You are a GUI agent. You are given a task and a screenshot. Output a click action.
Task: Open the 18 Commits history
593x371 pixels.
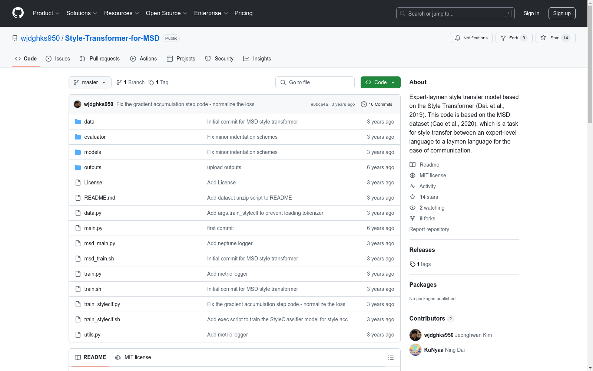point(377,104)
